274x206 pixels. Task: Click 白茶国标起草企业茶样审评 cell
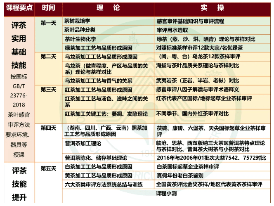(212, 167)
